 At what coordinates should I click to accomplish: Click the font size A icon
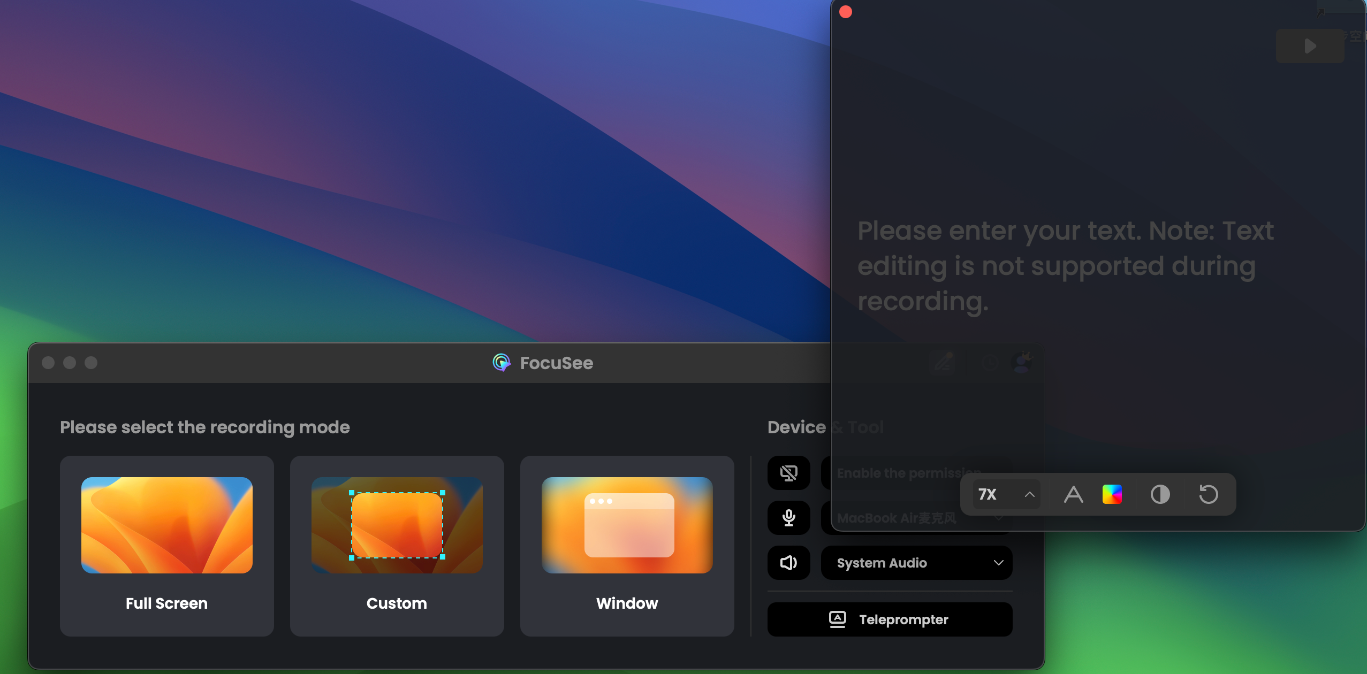pyautogui.click(x=1073, y=494)
